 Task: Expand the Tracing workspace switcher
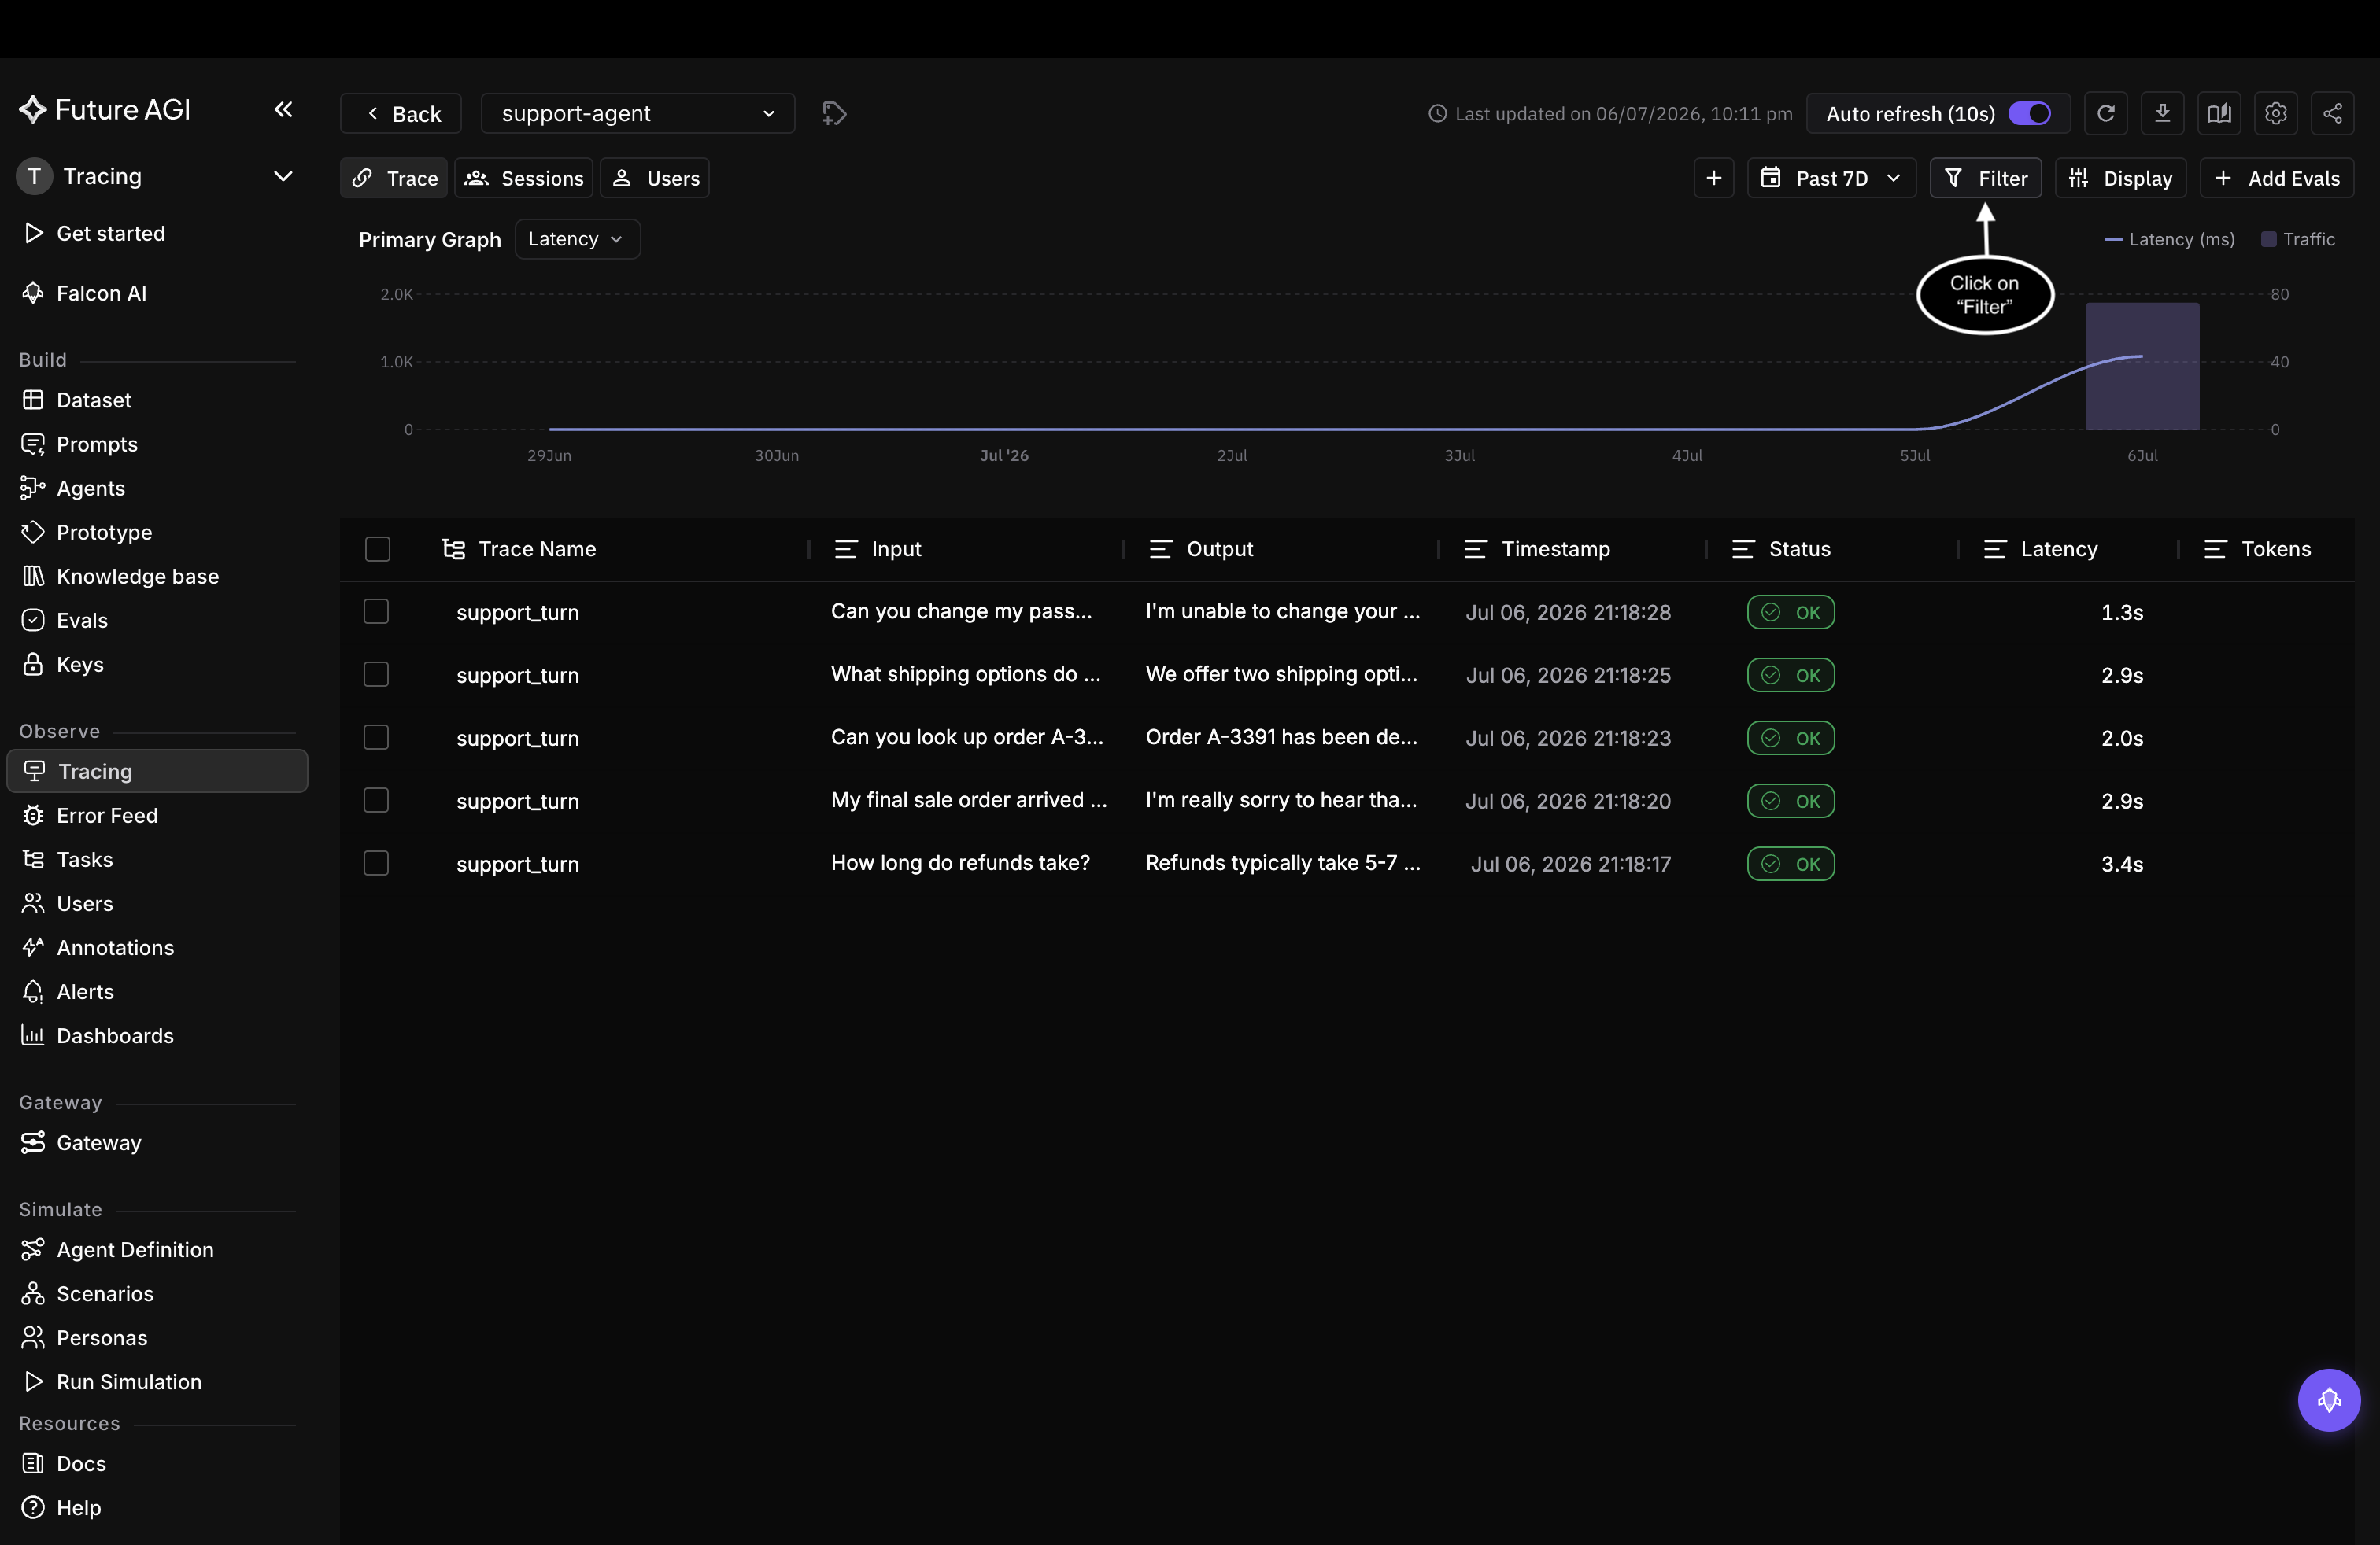point(157,176)
